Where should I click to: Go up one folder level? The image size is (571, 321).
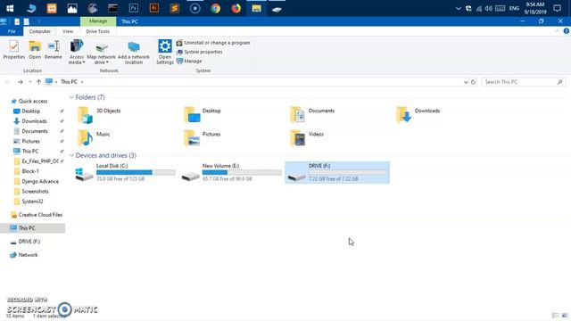[x=38, y=82]
